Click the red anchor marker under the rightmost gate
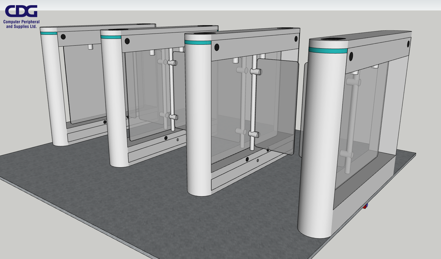 tap(365, 207)
